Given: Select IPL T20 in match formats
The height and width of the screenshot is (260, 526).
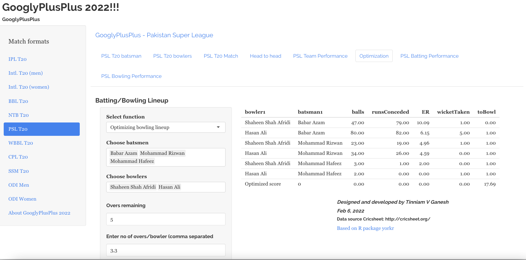Looking at the screenshot, I should pos(17,59).
